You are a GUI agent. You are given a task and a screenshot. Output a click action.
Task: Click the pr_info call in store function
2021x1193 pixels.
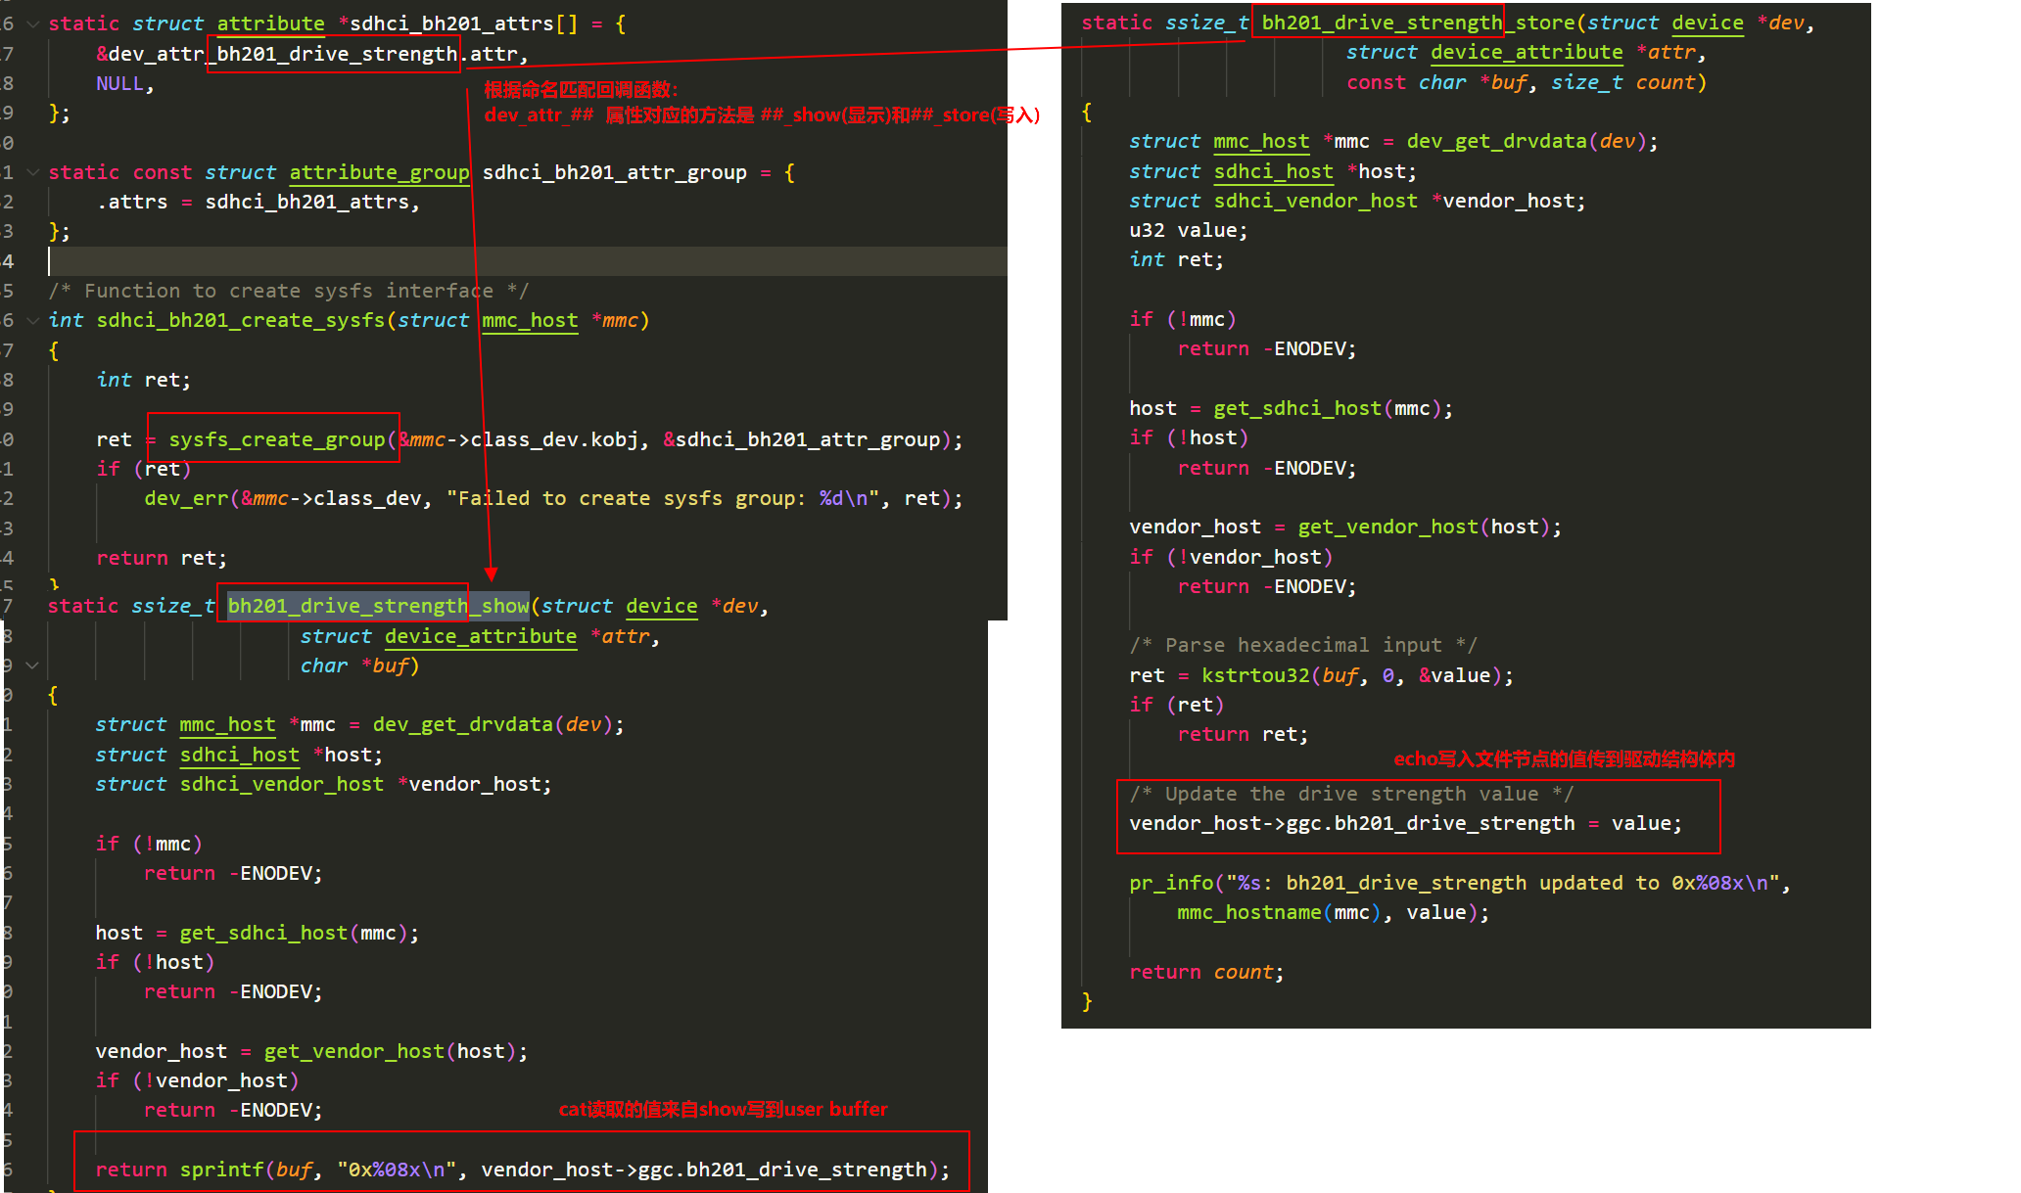[x=1170, y=883]
